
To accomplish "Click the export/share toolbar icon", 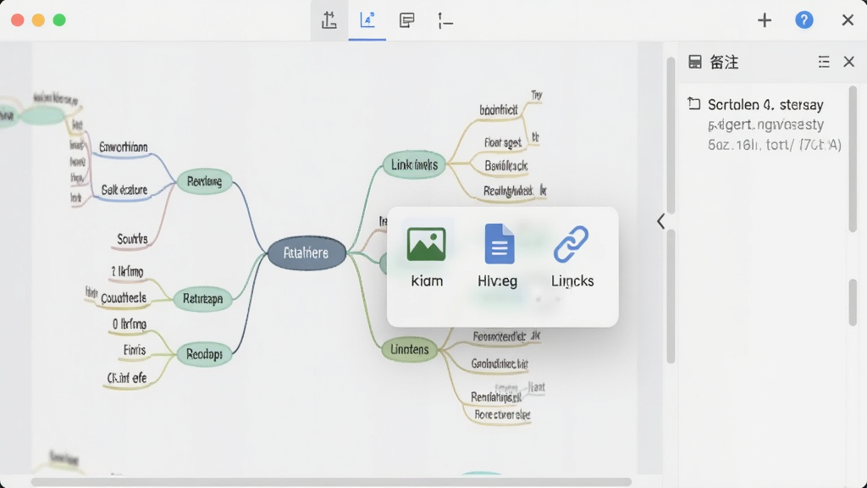I will [329, 20].
